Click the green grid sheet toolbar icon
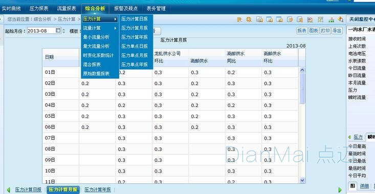This screenshot has width=375, height=194. pos(321,19)
